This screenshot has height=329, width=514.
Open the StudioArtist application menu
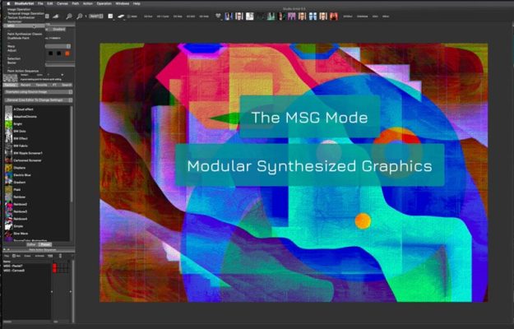pos(25,3)
